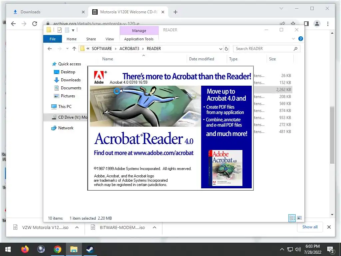Open the View ribbon tab
341x256 pixels.
point(110,39)
